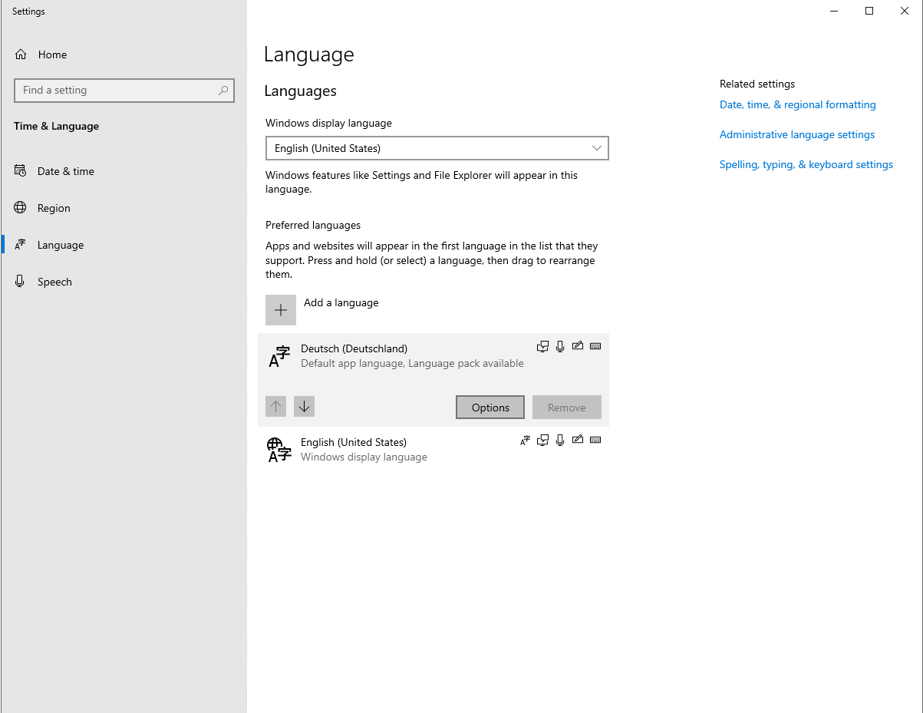
Task: Open Date & time via its calendar icon
Action: (x=19, y=170)
